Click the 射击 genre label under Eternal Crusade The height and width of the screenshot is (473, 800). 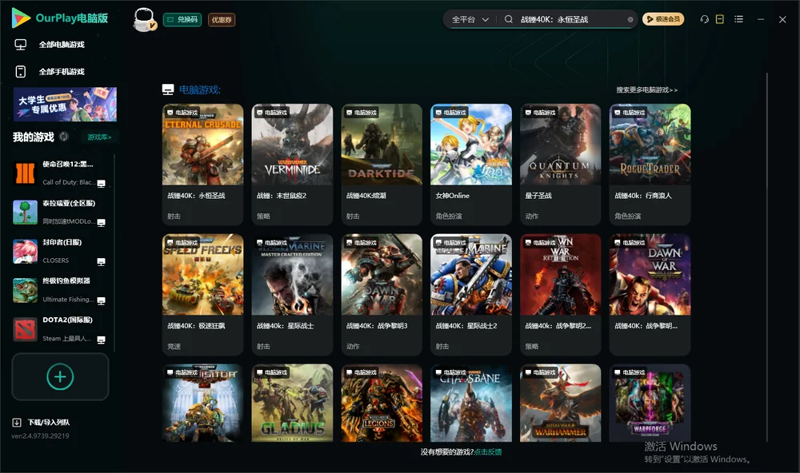coord(174,217)
